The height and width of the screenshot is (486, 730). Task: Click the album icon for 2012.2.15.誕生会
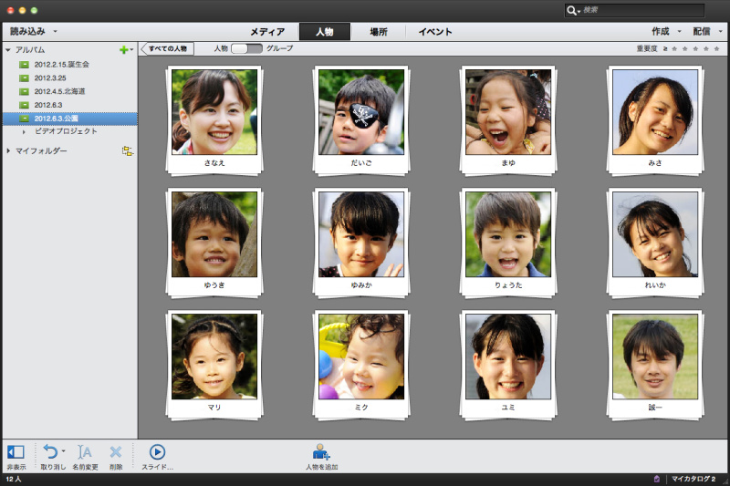pos(25,65)
